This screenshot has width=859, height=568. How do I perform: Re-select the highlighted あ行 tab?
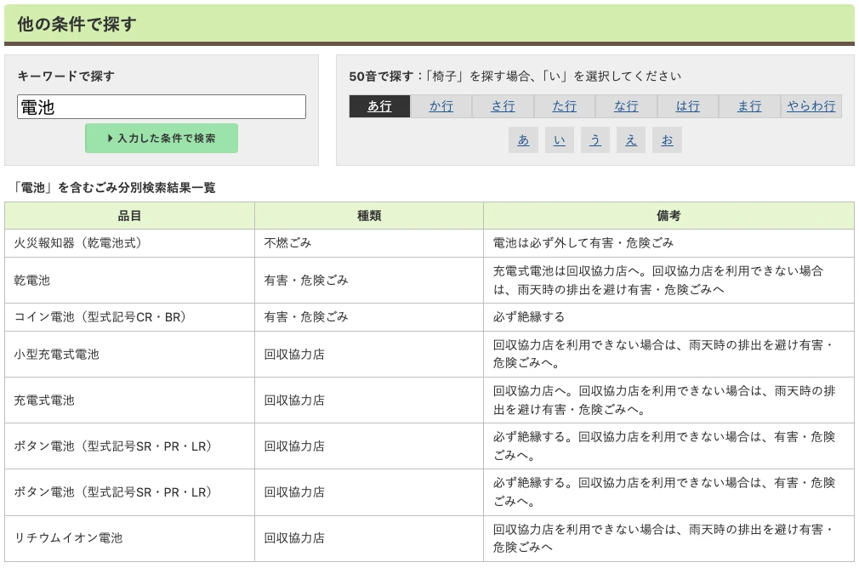pos(378,106)
